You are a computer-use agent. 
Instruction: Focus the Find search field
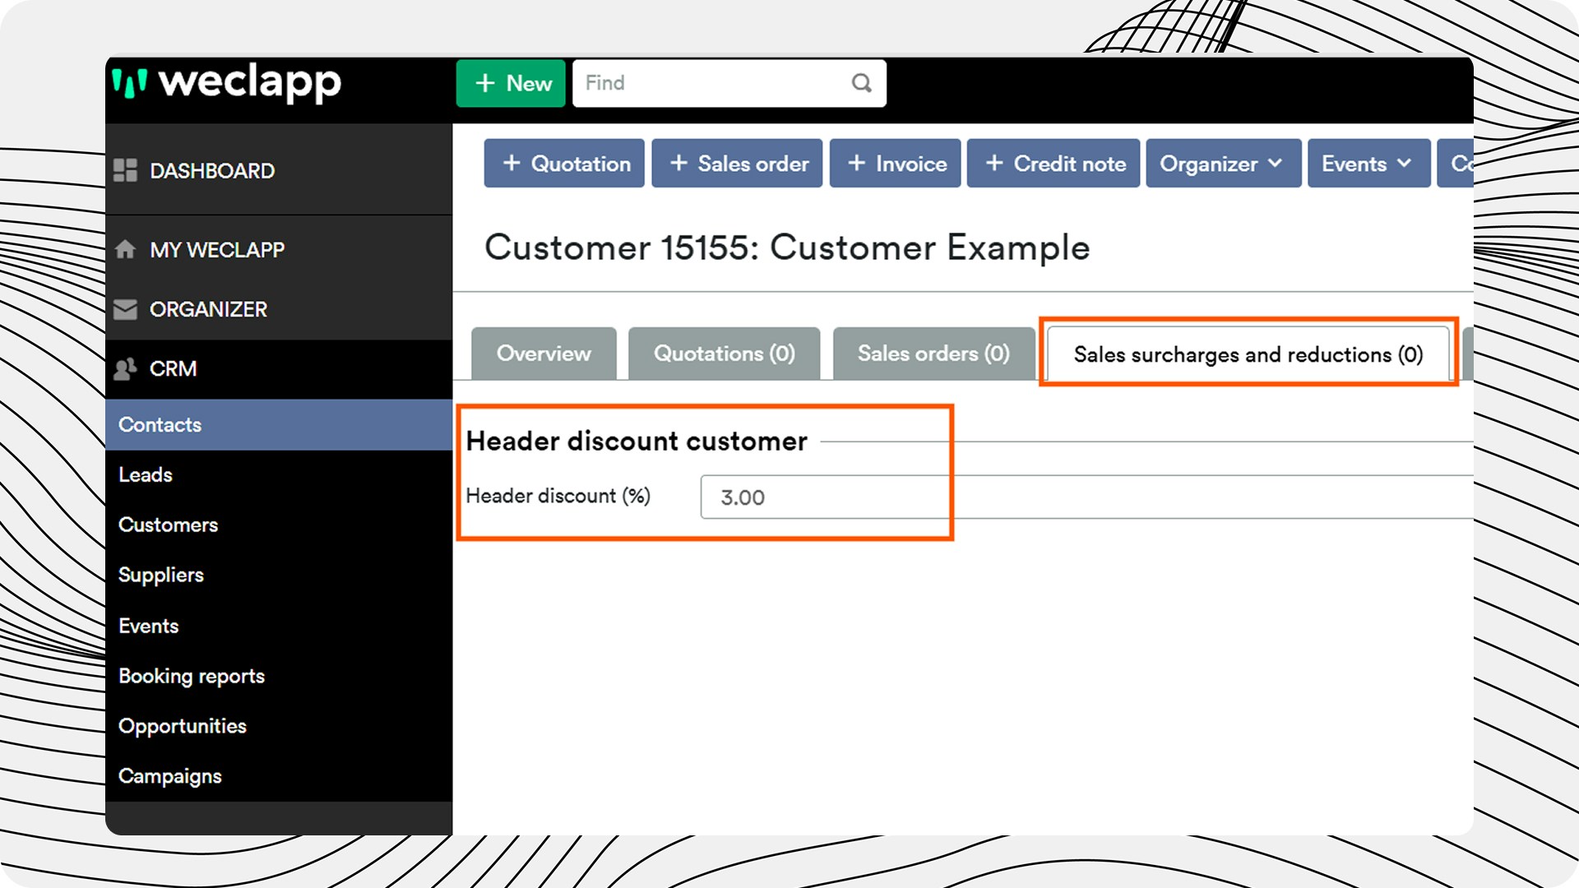coord(729,83)
